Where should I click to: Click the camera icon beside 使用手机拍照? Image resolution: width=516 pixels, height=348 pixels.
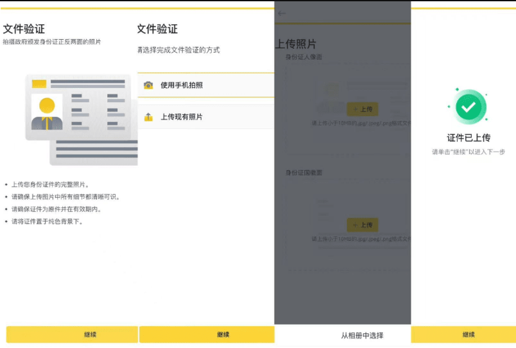[148, 85]
